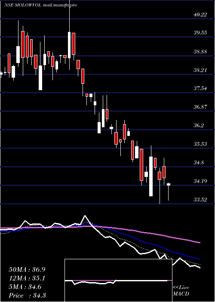Click the 36.87 price axis label
The width and height of the screenshot is (215, 302).
[200, 107]
